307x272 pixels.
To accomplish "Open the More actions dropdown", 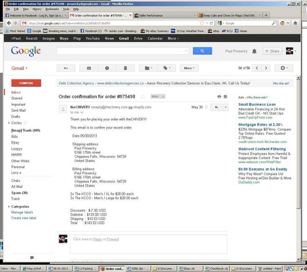I will click(189, 68).
